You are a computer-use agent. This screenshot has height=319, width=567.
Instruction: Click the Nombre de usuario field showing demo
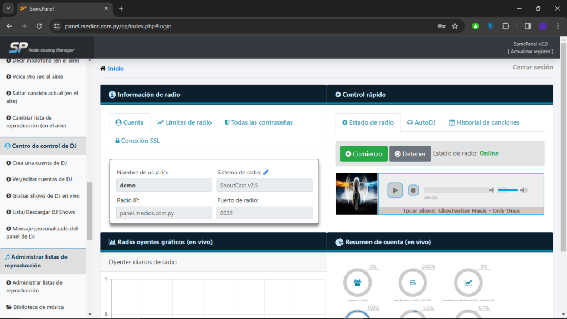tap(164, 185)
